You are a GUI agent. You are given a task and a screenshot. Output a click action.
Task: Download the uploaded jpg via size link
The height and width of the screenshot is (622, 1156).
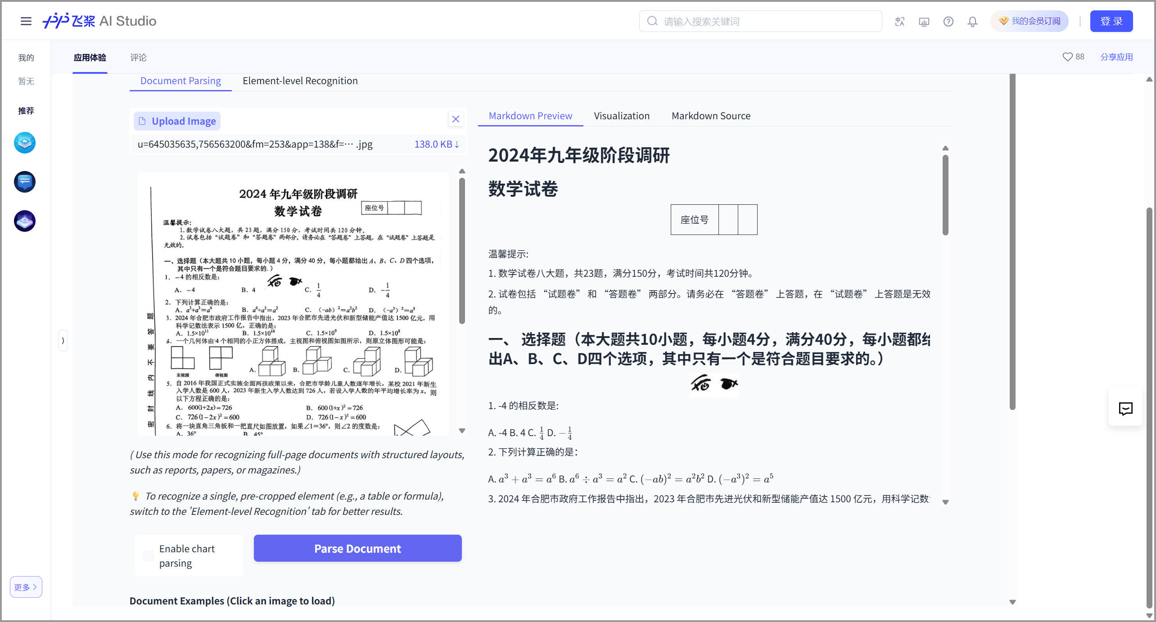click(436, 144)
